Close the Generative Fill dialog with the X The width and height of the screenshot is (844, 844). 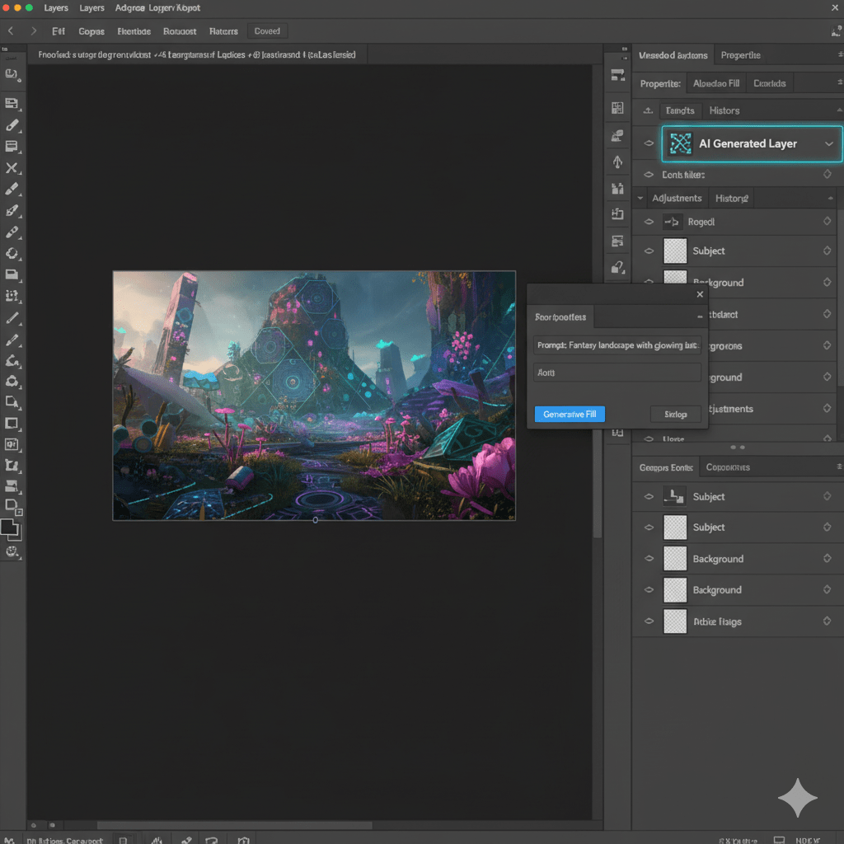pyautogui.click(x=700, y=294)
